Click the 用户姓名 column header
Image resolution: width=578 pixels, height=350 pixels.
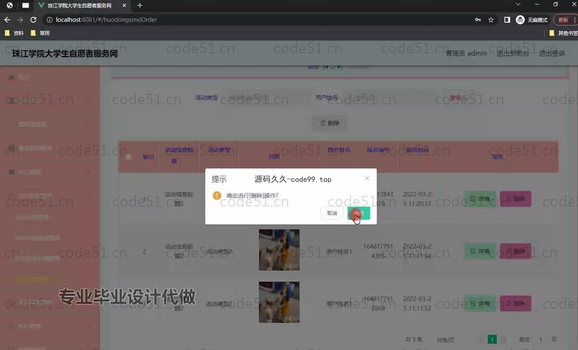(x=339, y=150)
